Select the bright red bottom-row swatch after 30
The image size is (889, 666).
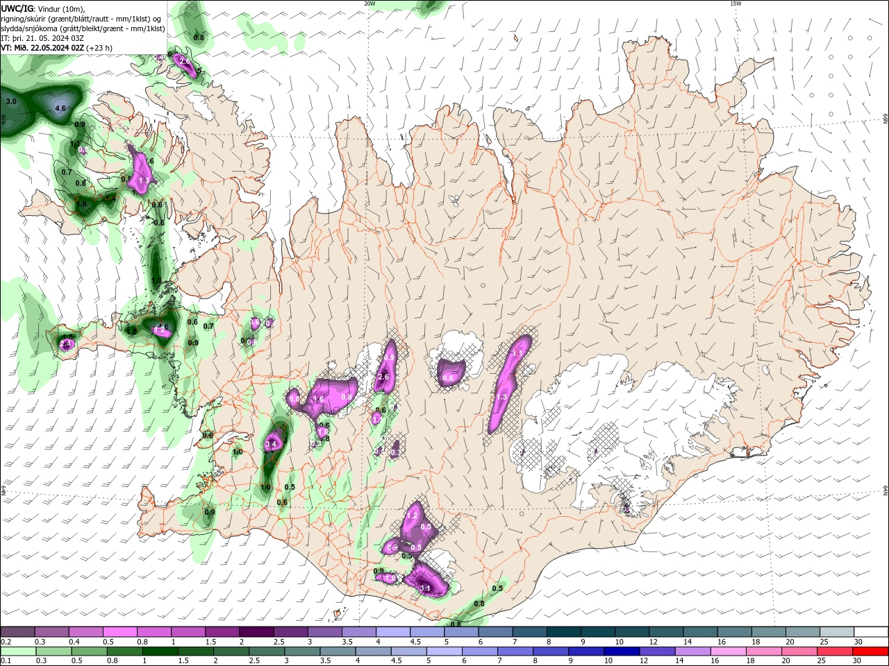870,651
